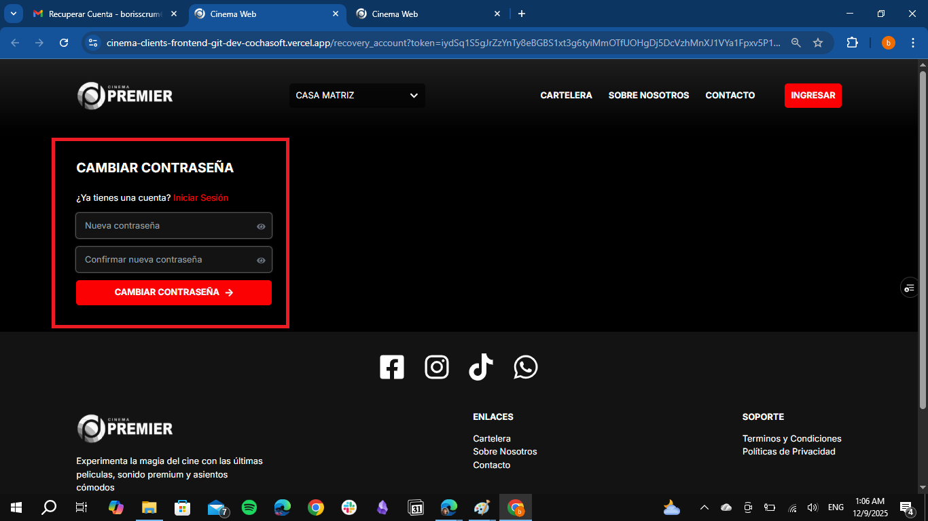Viewport: 928px width, 521px height.
Task: Open Spotify from the taskbar
Action: pos(249,507)
